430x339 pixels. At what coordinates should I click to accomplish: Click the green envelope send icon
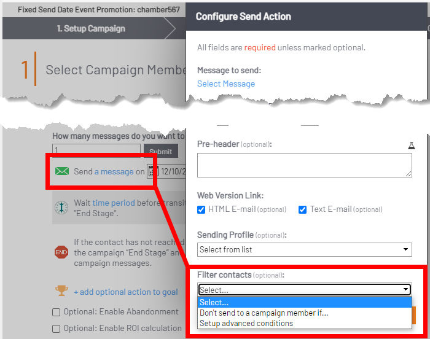61,171
